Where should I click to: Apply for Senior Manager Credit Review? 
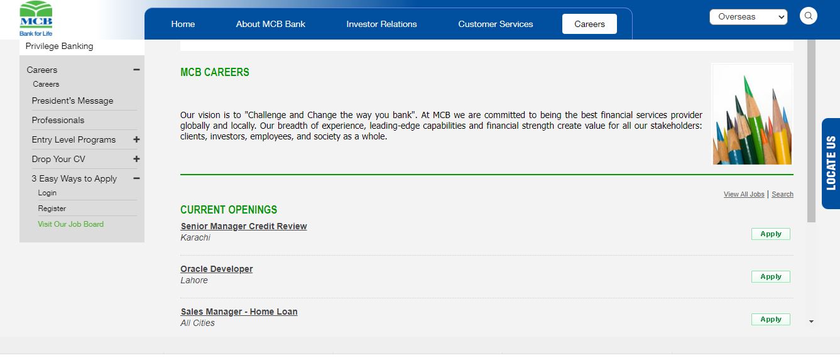tap(771, 234)
